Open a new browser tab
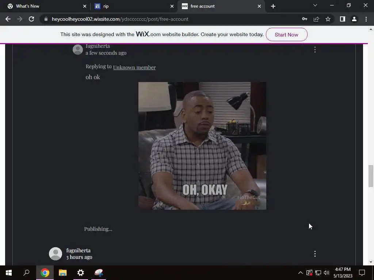The image size is (374, 280). tap(273, 6)
